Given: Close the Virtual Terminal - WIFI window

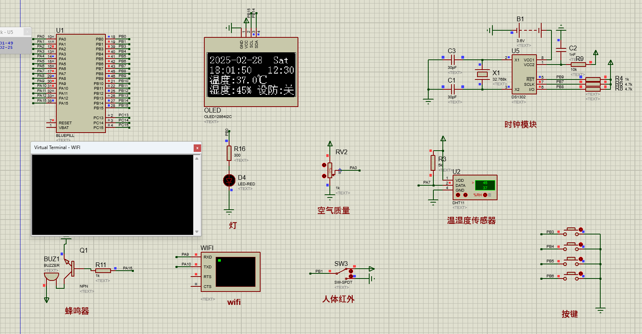Looking at the screenshot, I should [197, 148].
